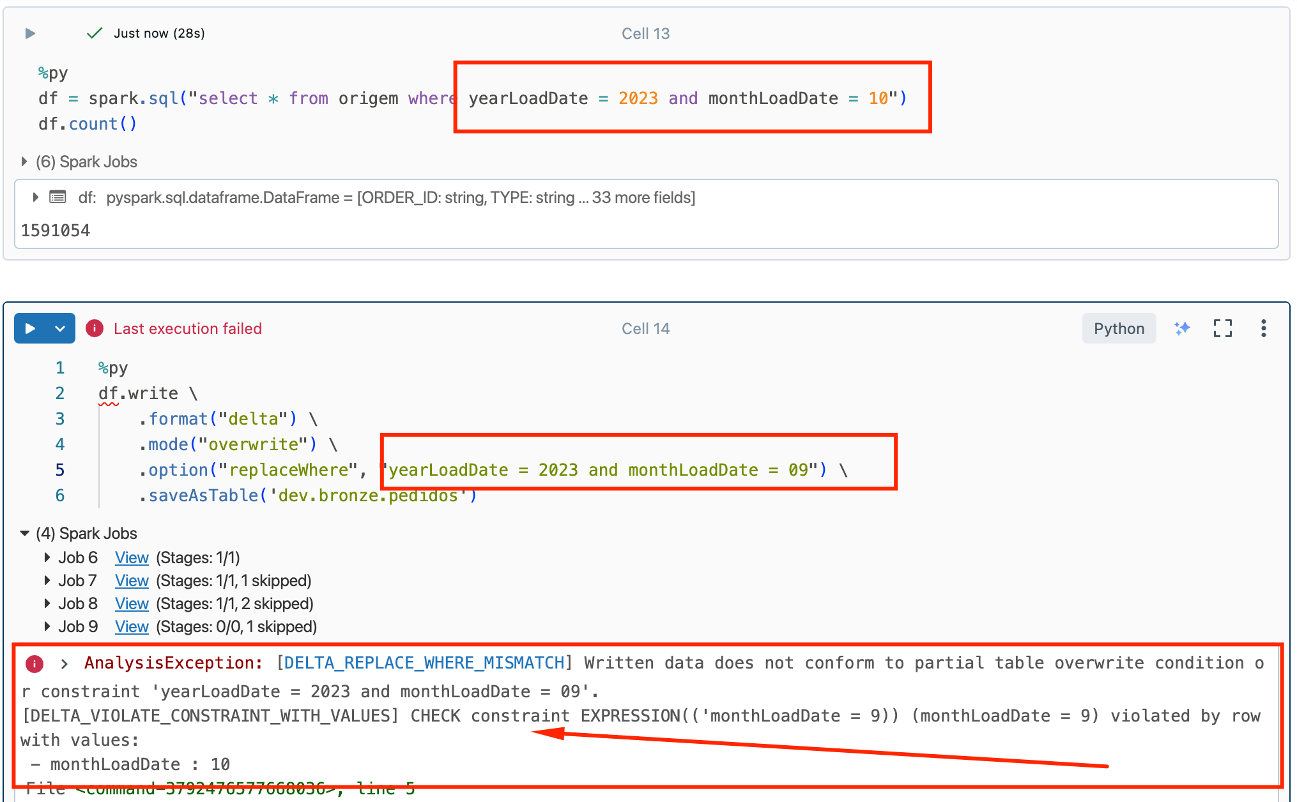The height and width of the screenshot is (802, 1297).
Task: Expand Job 9 details
Action: (47, 626)
